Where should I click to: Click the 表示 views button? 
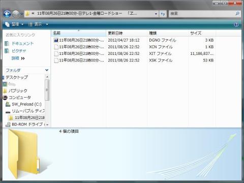point(35,24)
